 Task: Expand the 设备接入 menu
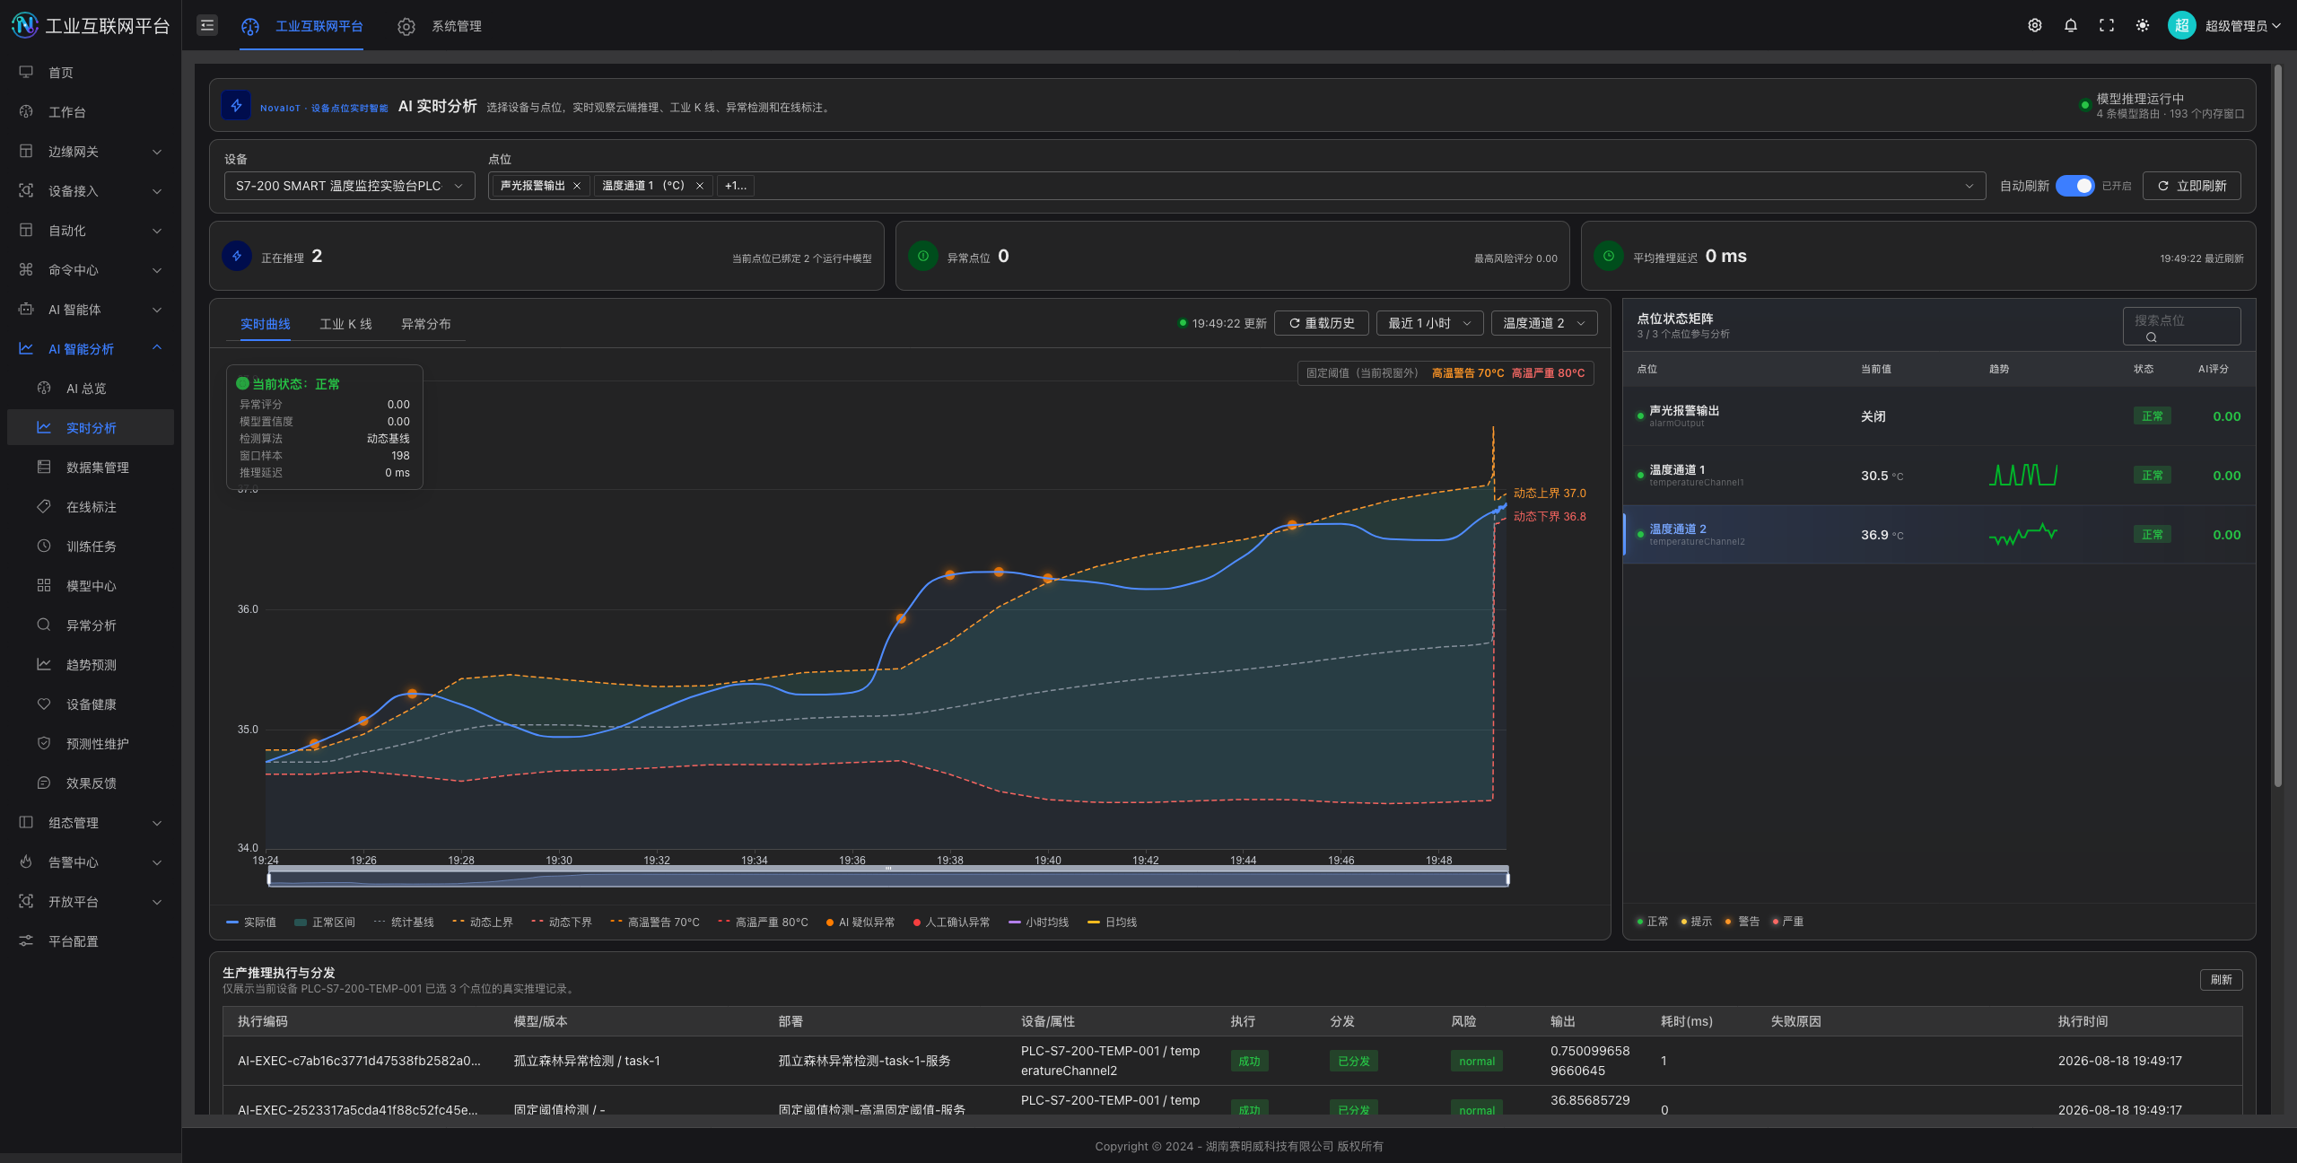click(x=90, y=190)
